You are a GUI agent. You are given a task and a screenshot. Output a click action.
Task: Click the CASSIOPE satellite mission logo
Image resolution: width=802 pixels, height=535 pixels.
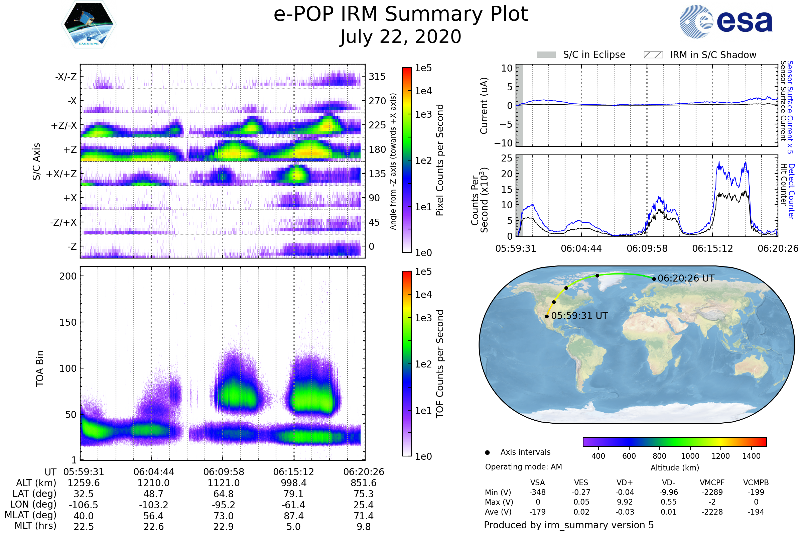(x=89, y=24)
